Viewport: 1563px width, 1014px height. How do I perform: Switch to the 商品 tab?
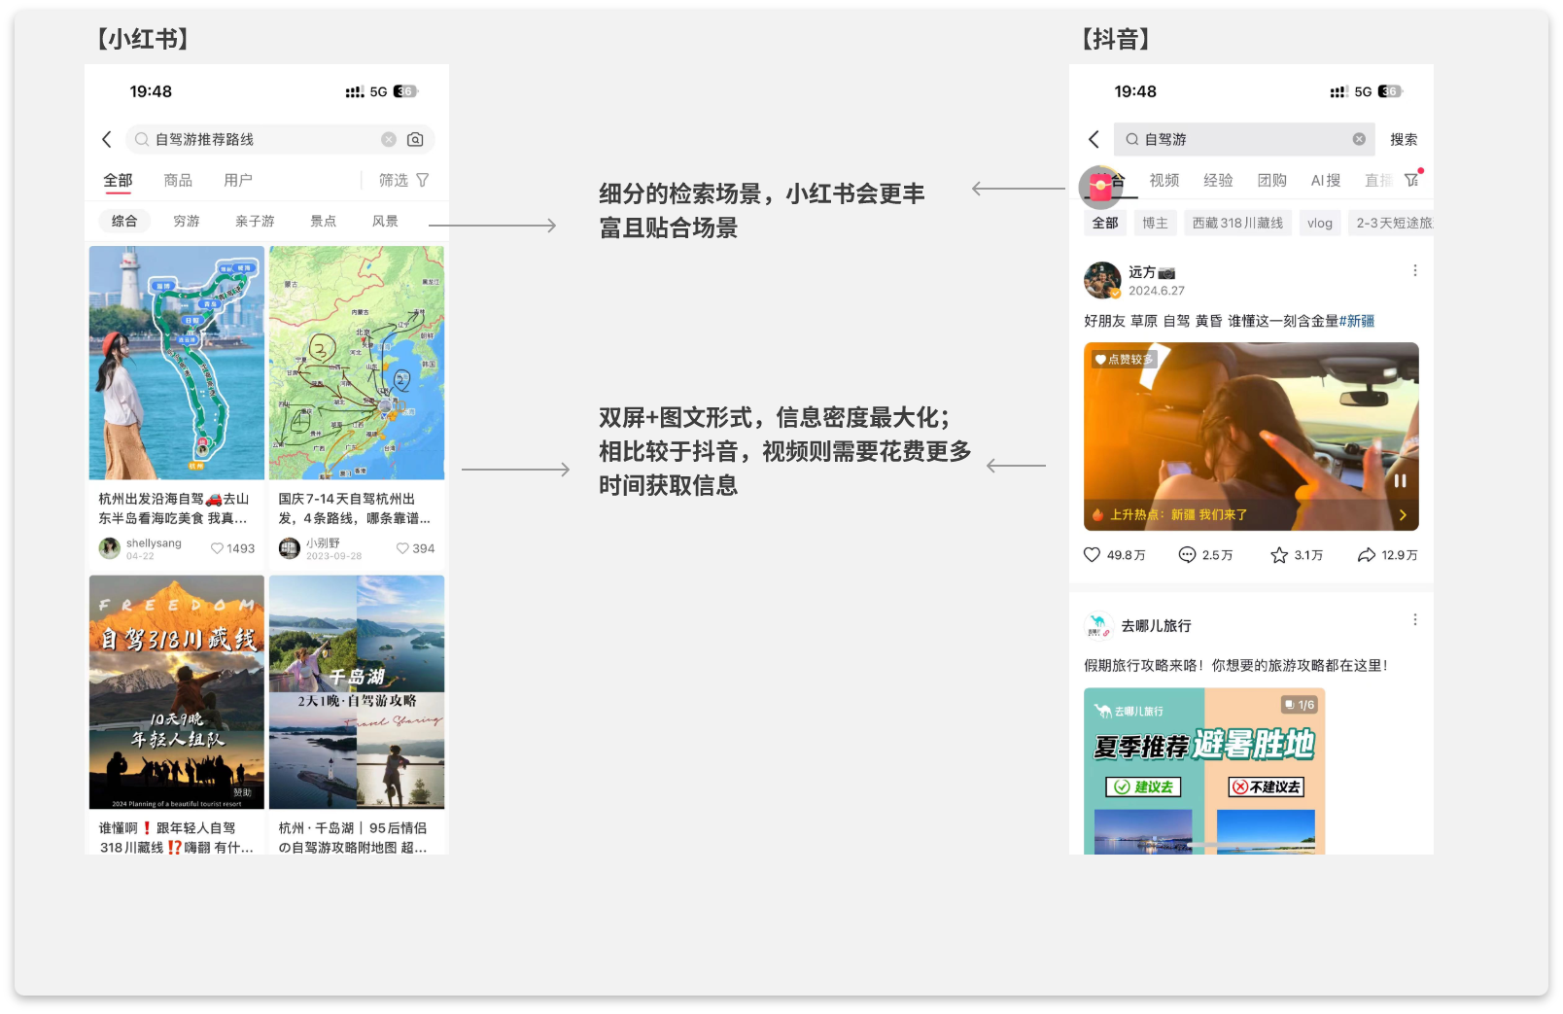(178, 180)
